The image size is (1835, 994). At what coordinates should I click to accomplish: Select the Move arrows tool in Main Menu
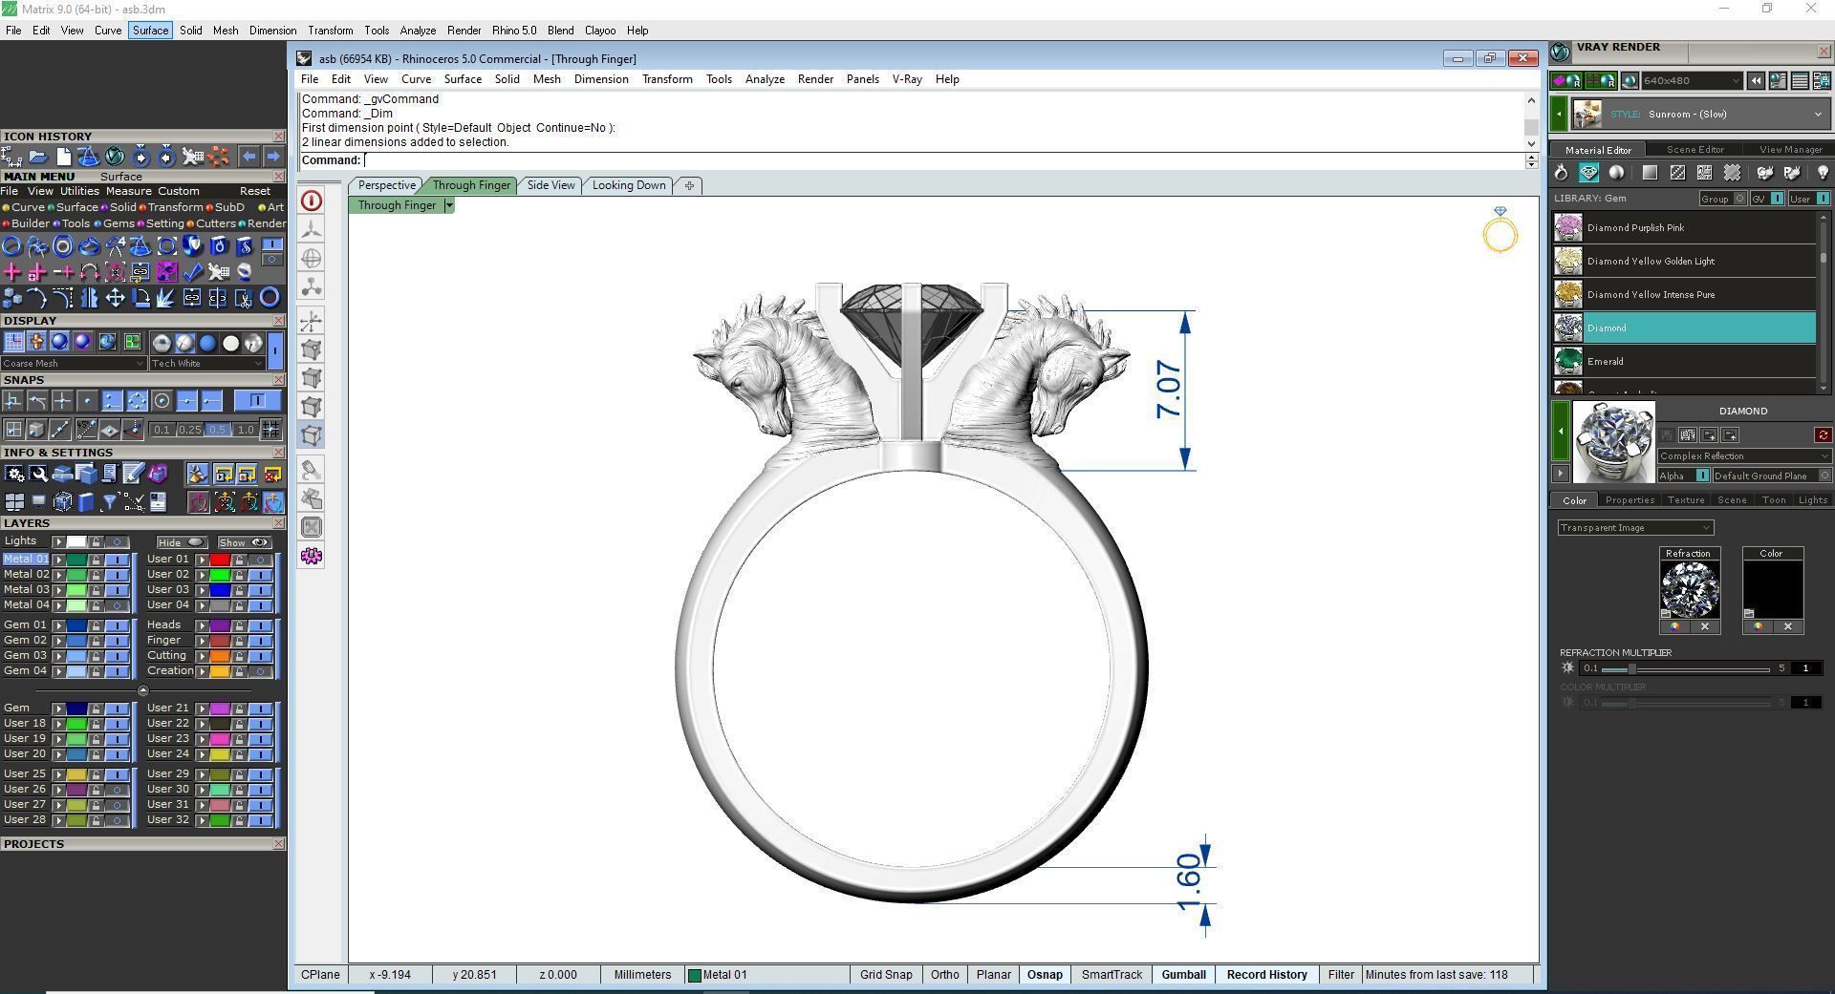(115, 299)
